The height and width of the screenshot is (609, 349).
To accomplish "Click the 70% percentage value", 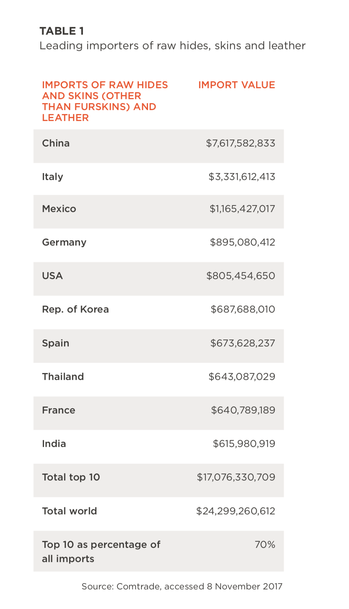I will (265, 545).
